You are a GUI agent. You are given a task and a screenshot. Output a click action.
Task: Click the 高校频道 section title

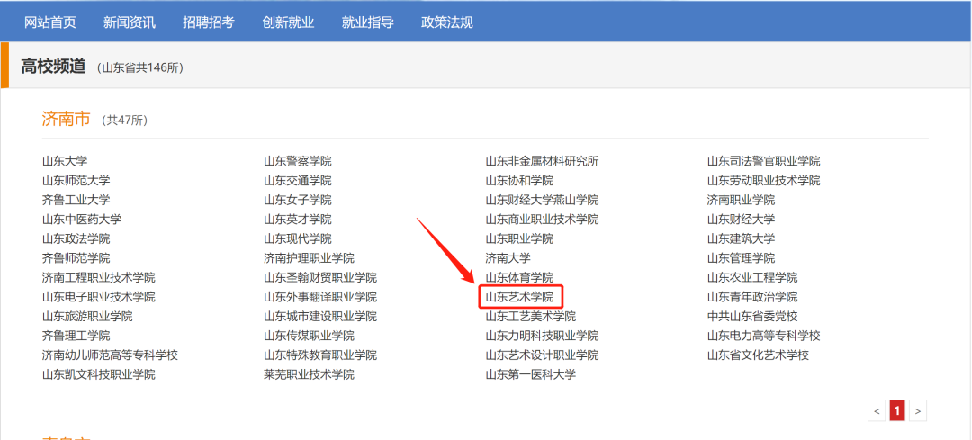[53, 67]
